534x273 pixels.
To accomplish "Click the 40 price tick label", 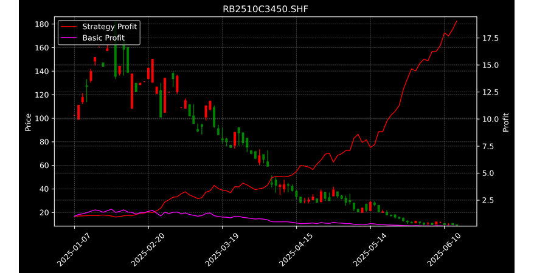I will pyautogui.click(x=45, y=189).
